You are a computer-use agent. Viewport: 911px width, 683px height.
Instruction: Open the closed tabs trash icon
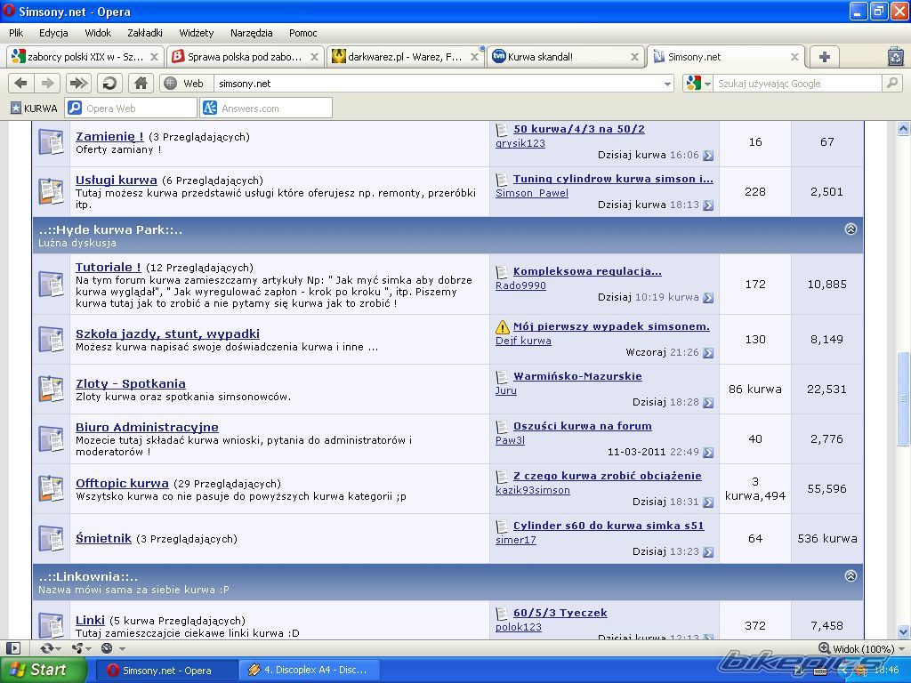pos(896,56)
